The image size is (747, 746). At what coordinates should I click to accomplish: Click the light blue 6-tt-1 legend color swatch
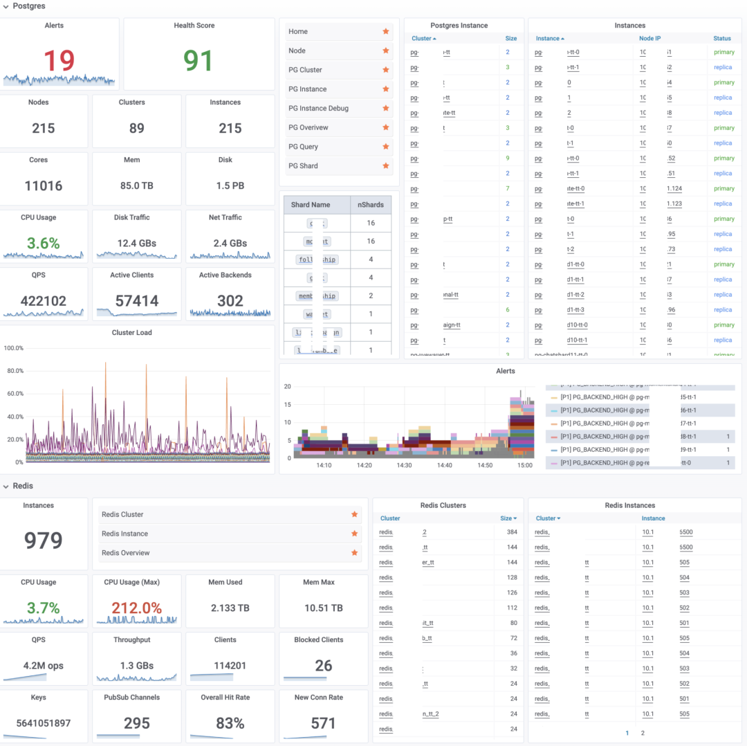pyautogui.click(x=553, y=410)
